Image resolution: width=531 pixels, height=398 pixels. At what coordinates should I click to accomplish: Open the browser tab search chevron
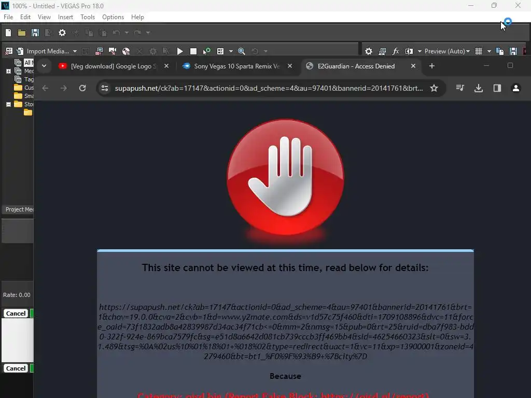[x=44, y=66]
